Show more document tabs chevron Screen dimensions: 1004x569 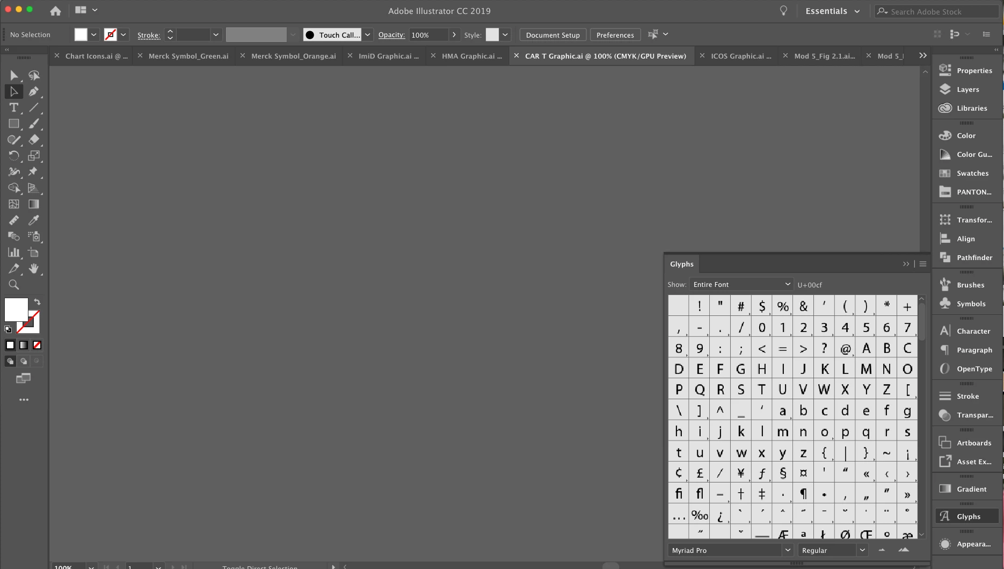[x=922, y=55]
